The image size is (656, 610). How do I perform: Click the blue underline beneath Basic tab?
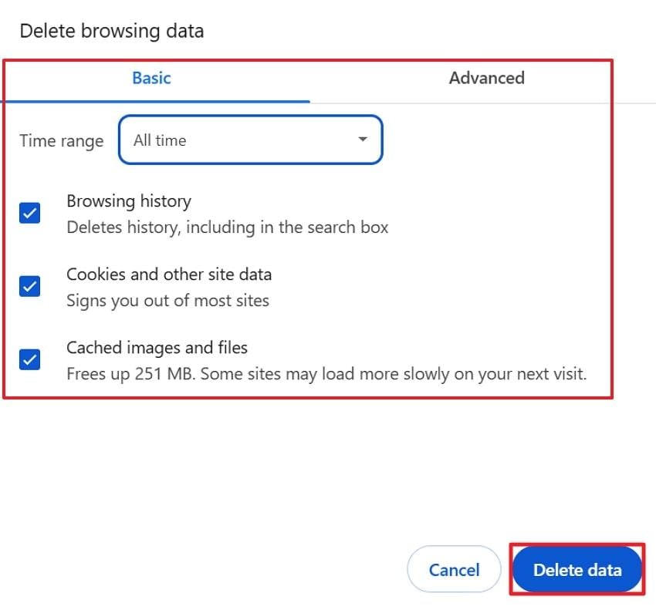tap(154, 101)
